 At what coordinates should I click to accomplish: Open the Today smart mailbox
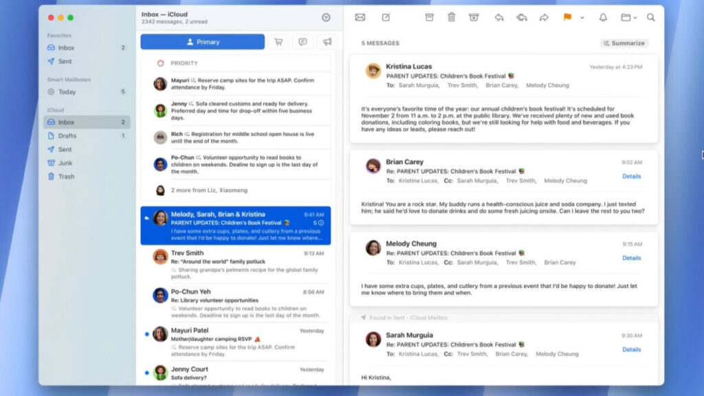86,91
